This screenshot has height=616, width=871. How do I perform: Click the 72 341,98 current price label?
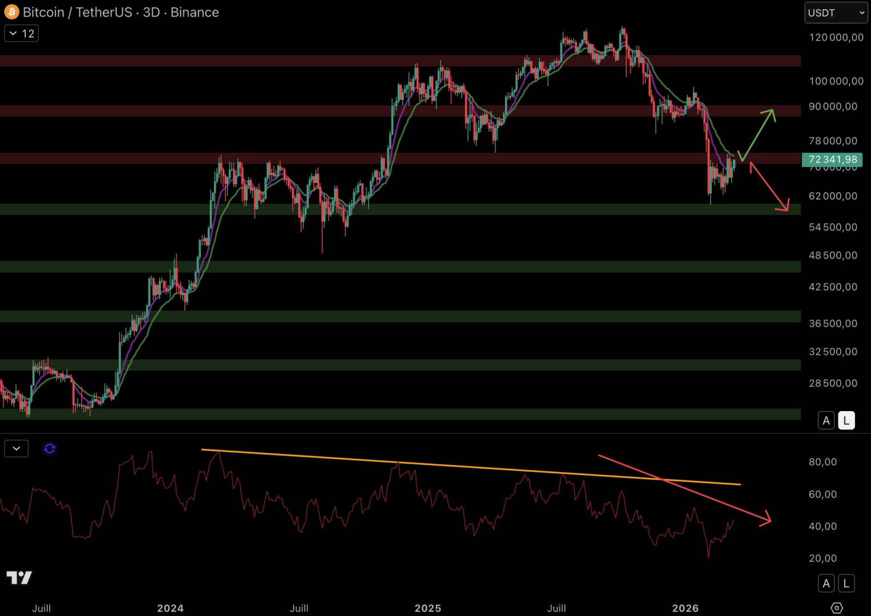[832, 160]
